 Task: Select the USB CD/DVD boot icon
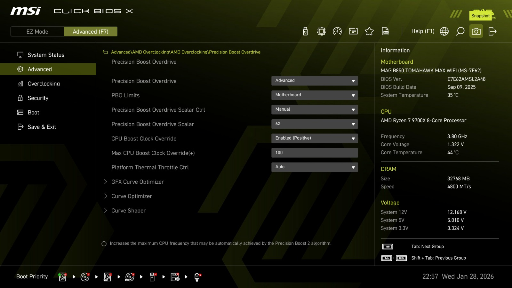coord(130,277)
